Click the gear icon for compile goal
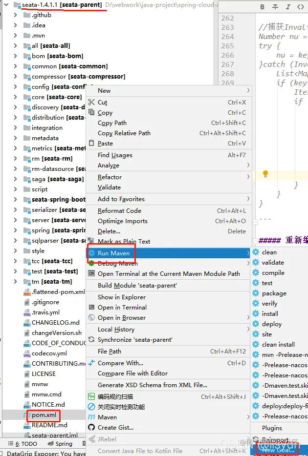The image size is (308, 456). coord(256,272)
